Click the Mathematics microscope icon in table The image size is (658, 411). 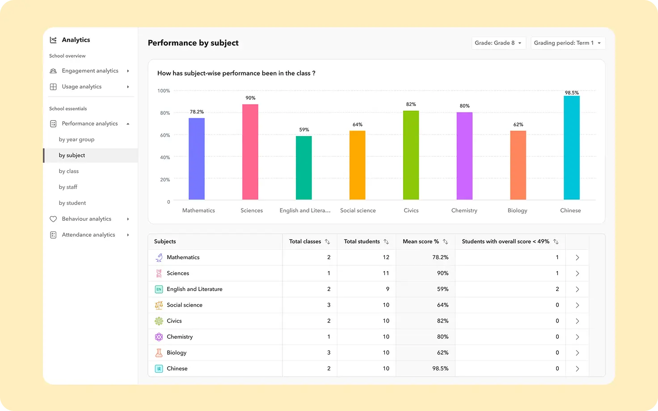click(x=159, y=257)
